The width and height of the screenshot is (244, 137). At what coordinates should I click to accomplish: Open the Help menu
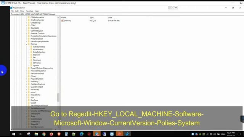[37, 11]
